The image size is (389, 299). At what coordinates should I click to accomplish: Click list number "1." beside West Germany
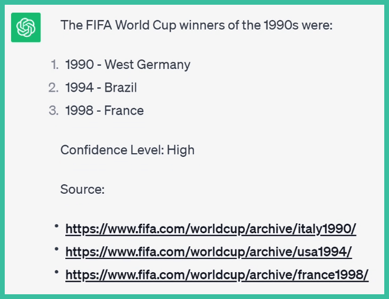[55, 65]
